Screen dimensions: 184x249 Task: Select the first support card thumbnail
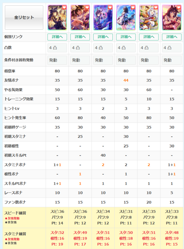(x=57, y=18)
